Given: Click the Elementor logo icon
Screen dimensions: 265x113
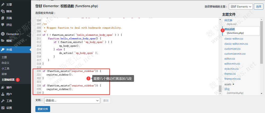Looking at the screenshot, I should [3, 34].
